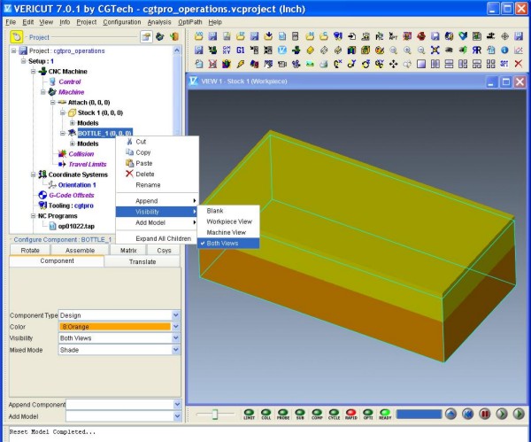The height and width of the screenshot is (442, 531).
Task: Click the blue info icon in the toolbar
Action: point(504,50)
